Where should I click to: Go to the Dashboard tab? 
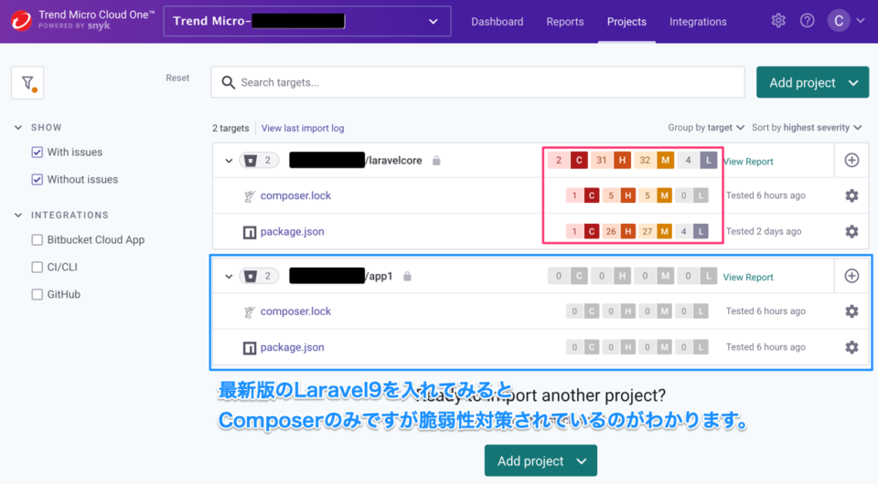498,21
